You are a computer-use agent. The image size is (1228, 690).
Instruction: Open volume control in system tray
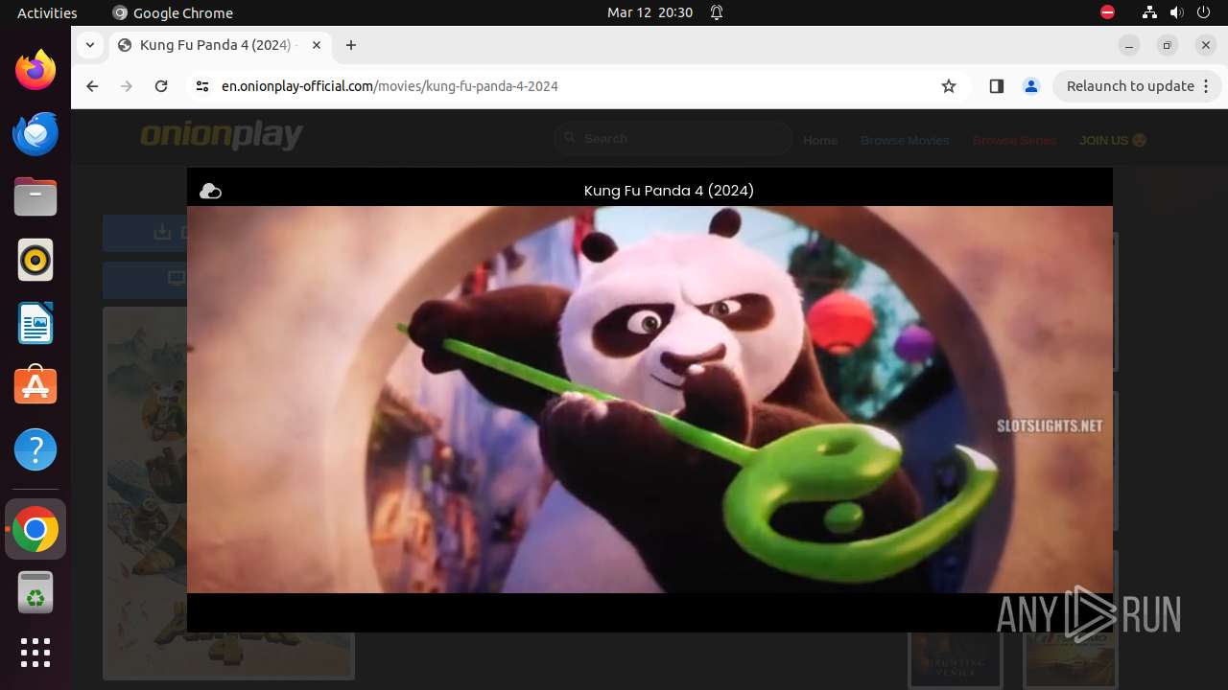pos(1176,12)
